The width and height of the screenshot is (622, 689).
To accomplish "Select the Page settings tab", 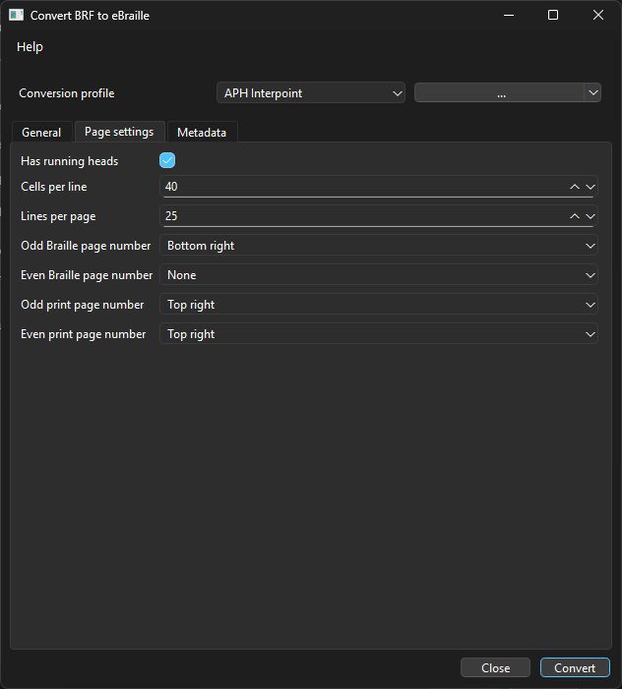I will 119,132.
